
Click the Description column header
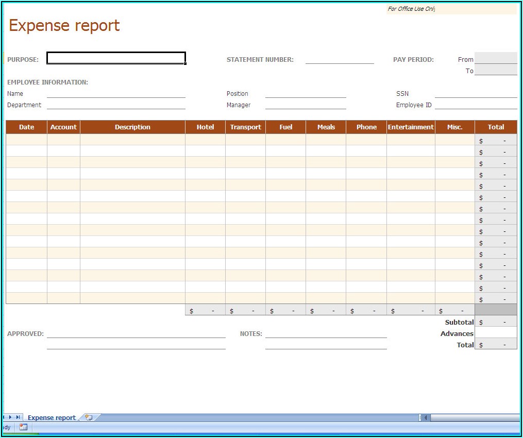click(x=132, y=127)
